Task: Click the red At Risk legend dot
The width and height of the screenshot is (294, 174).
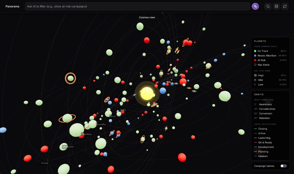Action: pos(255,60)
